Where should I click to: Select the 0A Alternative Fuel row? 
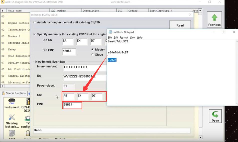coord(15,82)
